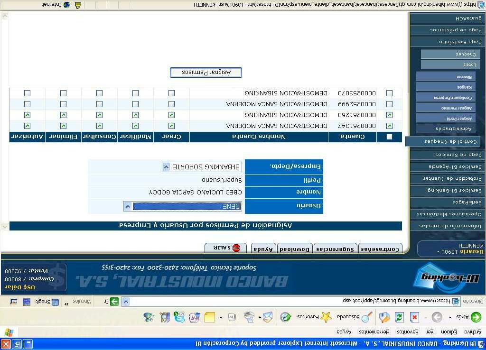486x350 pixels.
Task: Open the Archivo menu
Action: 473,332
